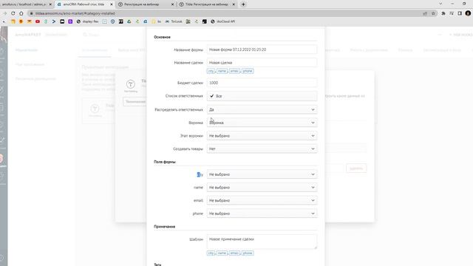Reload the page with the refresh icon
The height and width of the screenshot is (266, 473).
coord(13,13)
